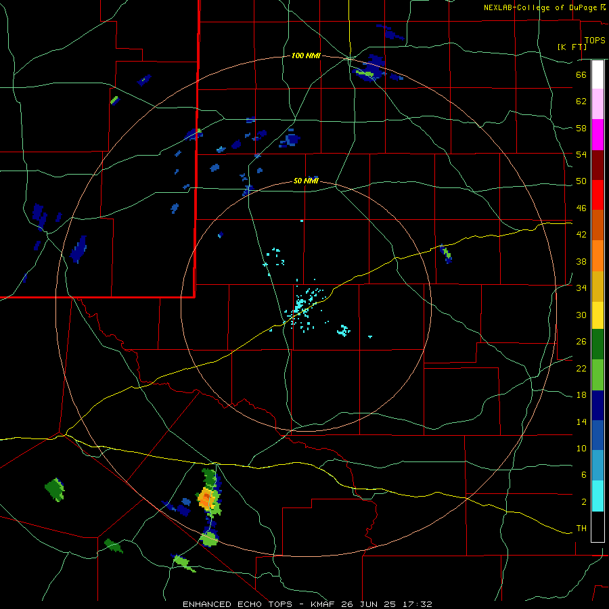Screen dimensions: 609x609
Task: Click the '42' legend value
Action: 581,235
